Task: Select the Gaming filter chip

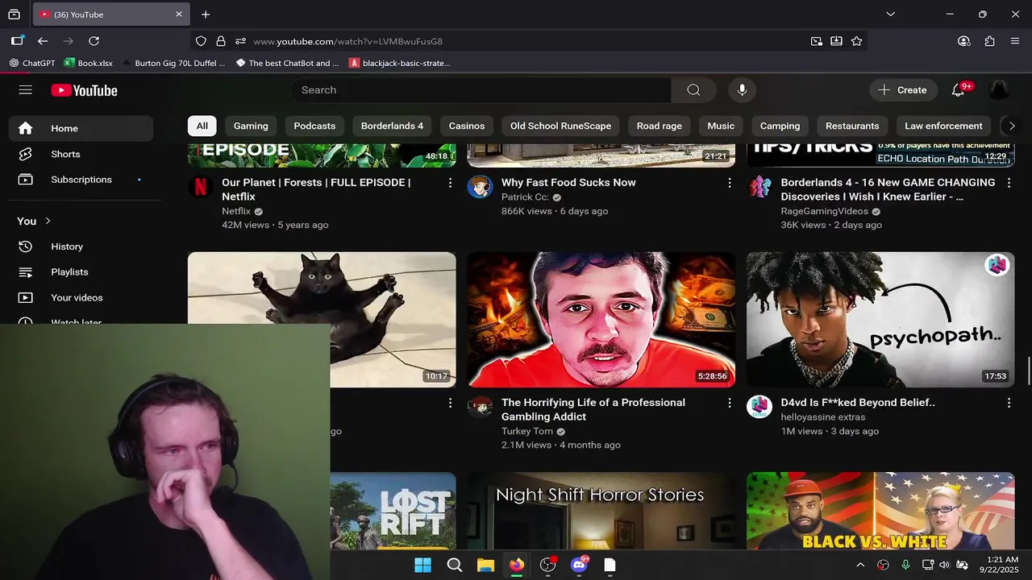Action: coord(251,126)
